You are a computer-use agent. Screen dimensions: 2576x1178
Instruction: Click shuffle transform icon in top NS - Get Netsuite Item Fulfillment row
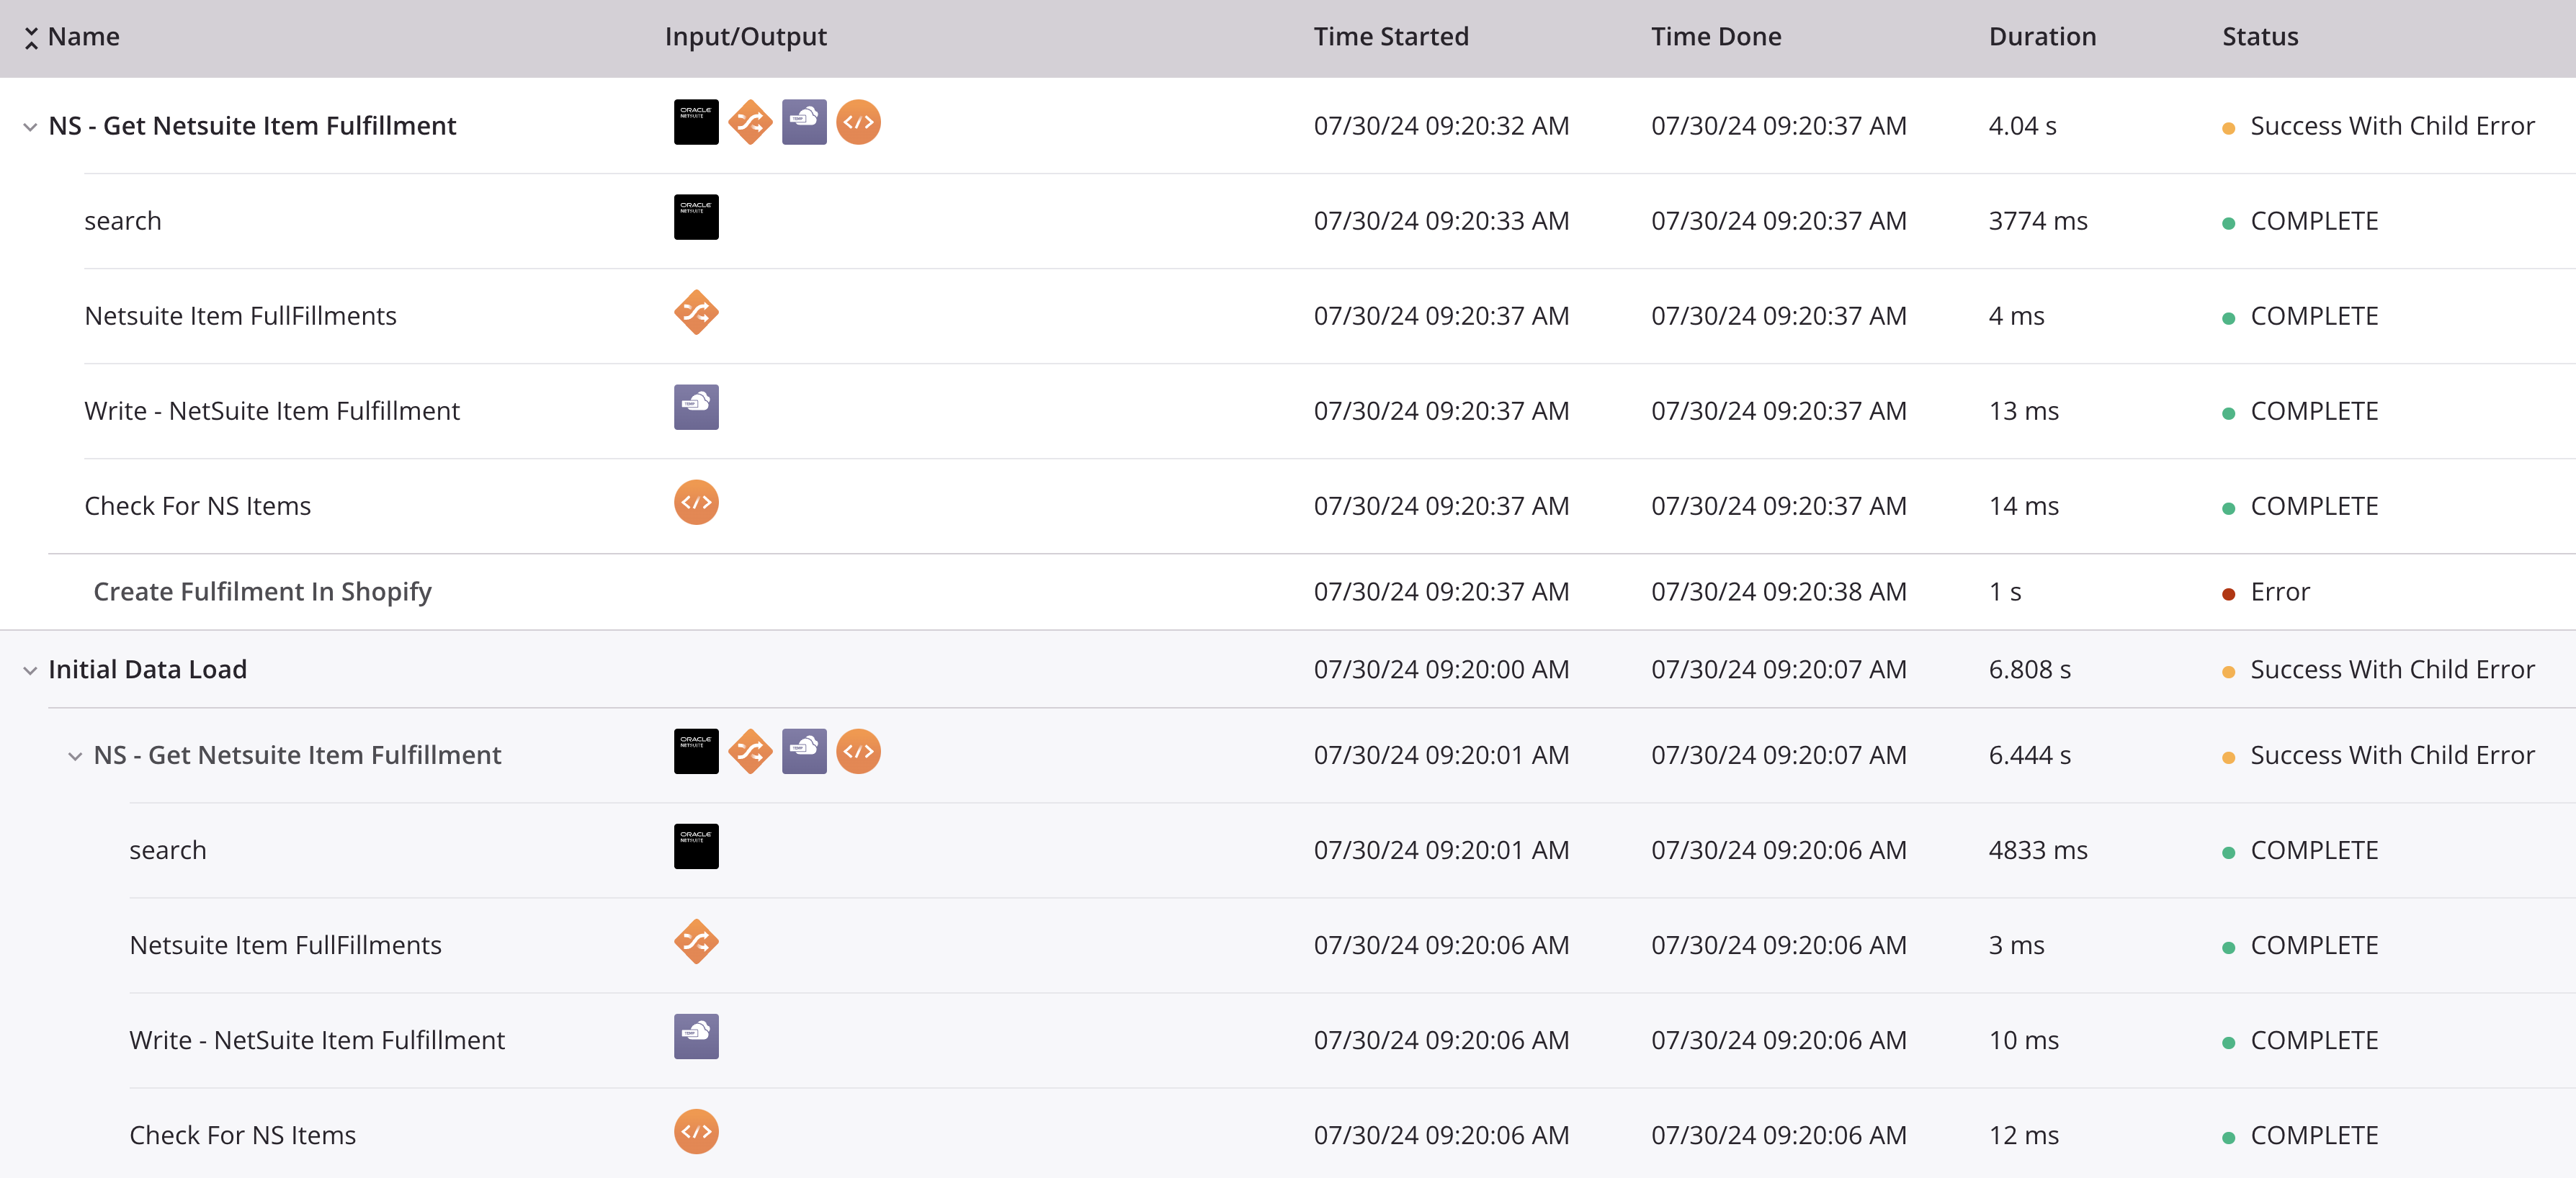[x=750, y=122]
